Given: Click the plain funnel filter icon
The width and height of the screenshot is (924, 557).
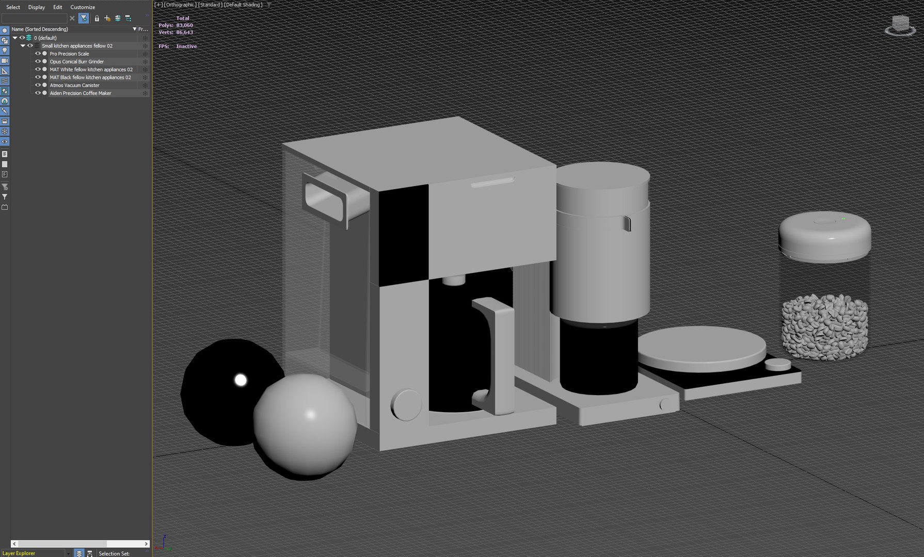Looking at the screenshot, I should (5, 197).
